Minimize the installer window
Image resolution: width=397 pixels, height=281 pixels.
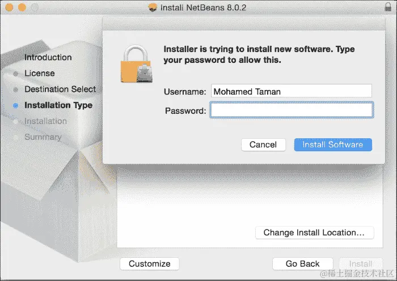pyautogui.click(x=22, y=7)
